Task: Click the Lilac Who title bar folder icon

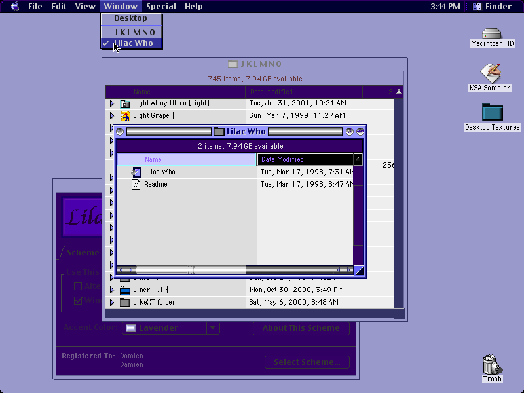Action: tap(219, 132)
